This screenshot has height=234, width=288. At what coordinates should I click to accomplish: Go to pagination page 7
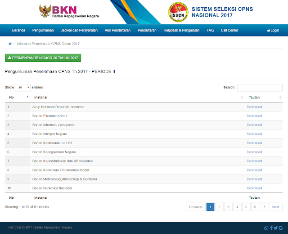click(264, 207)
